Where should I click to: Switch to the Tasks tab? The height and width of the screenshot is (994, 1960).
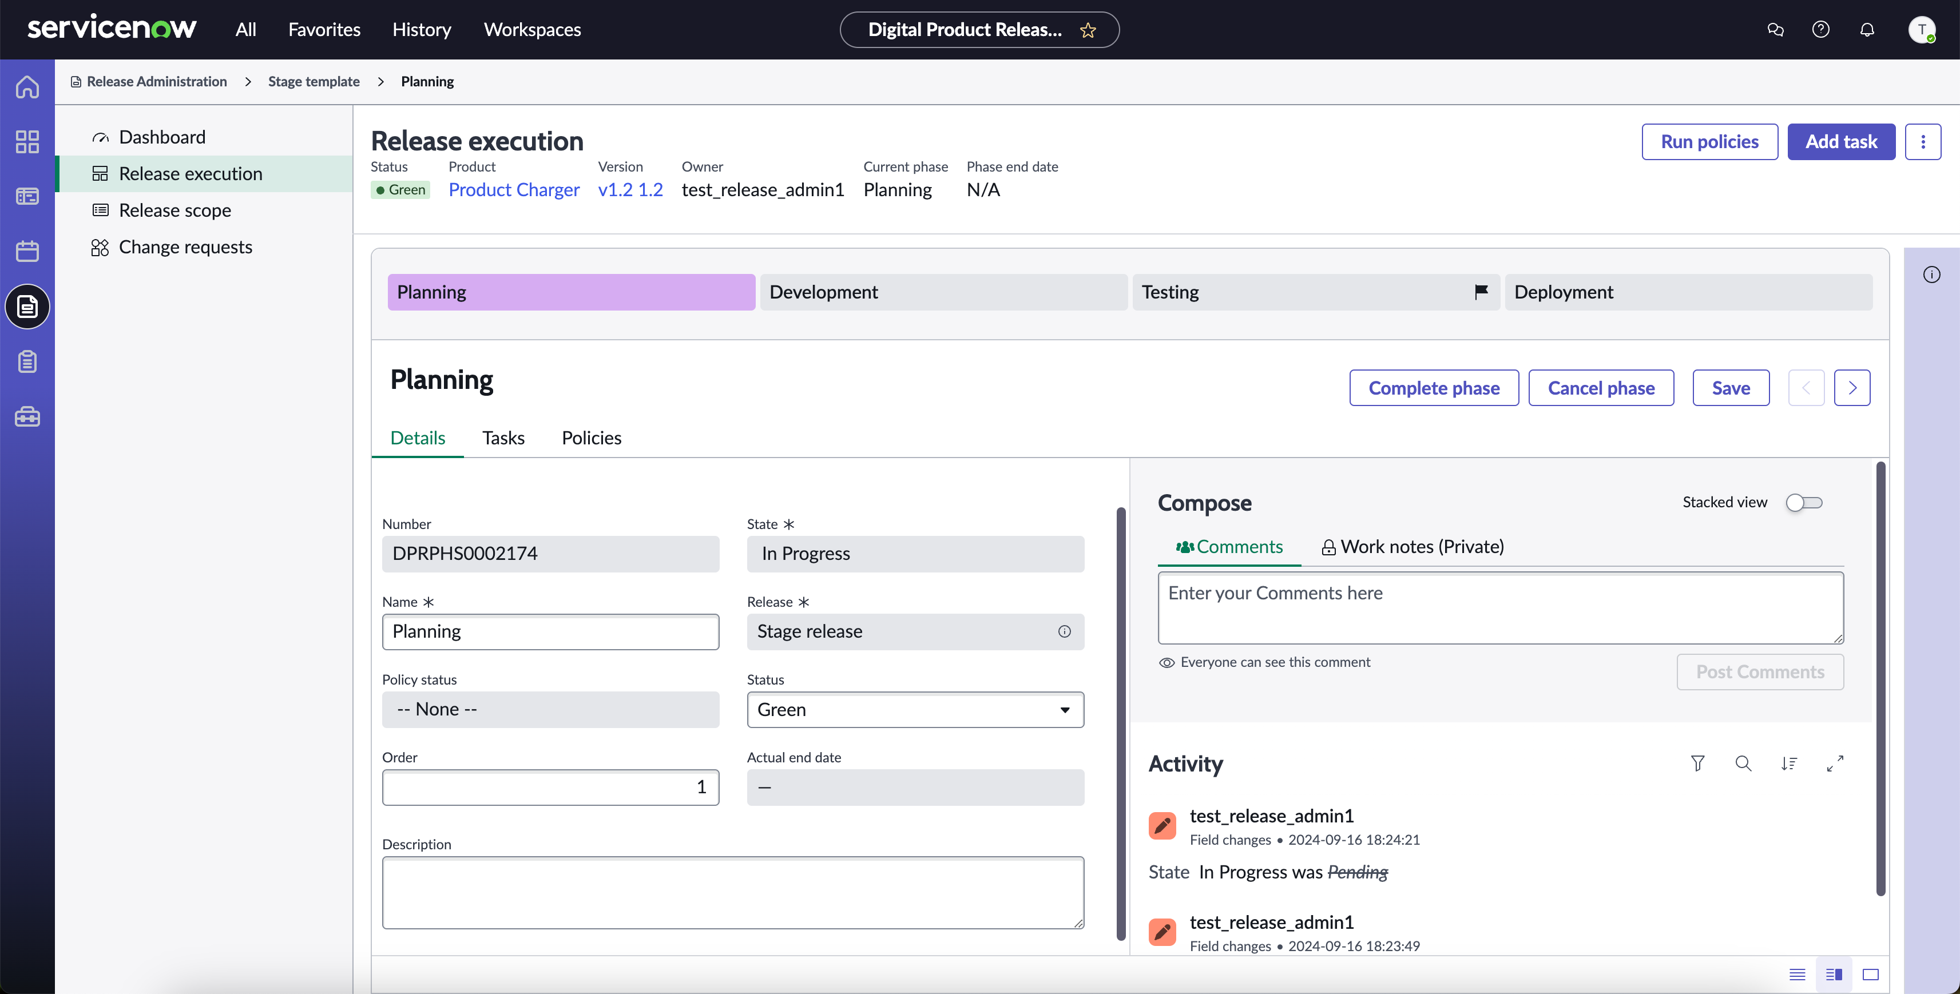[503, 438]
